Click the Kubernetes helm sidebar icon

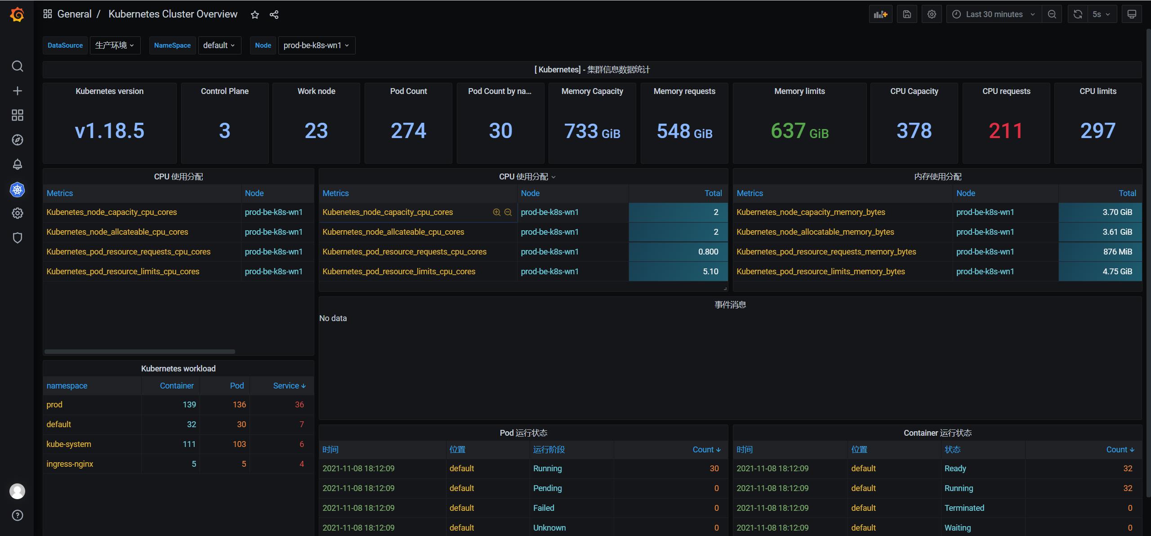click(x=17, y=190)
